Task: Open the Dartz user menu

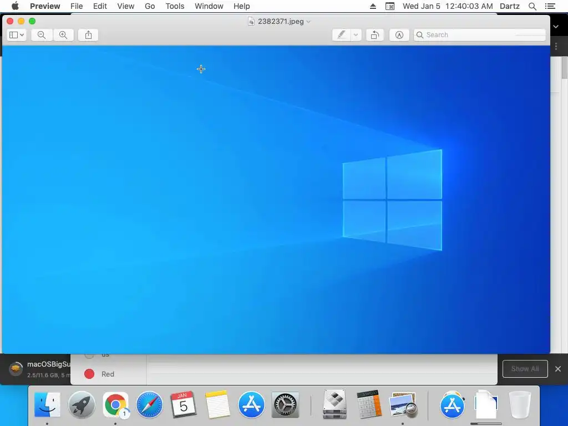Action: coord(510,6)
